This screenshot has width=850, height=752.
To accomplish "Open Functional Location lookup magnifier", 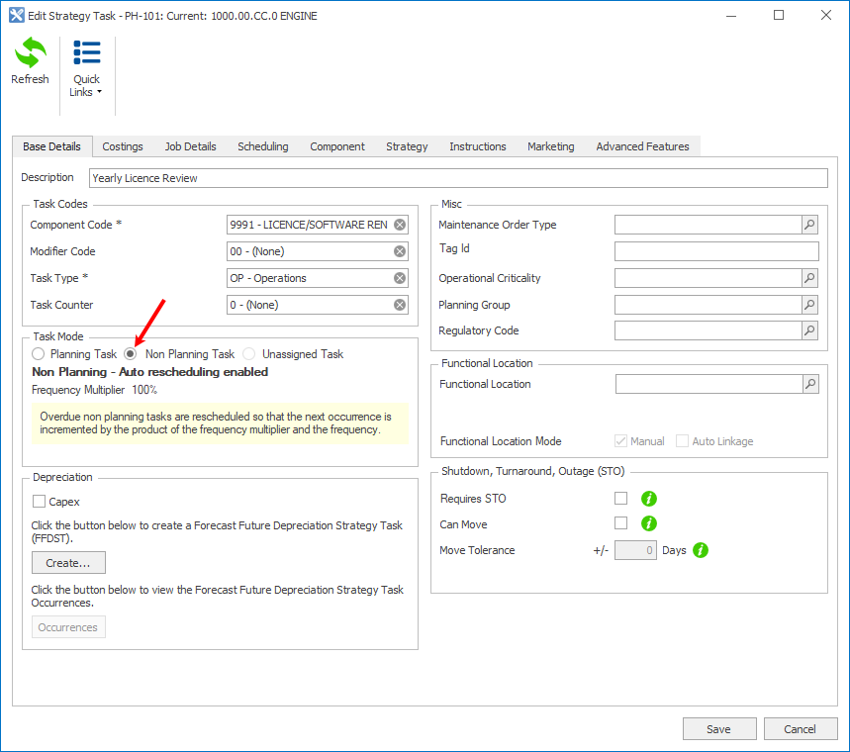I will (810, 384).
